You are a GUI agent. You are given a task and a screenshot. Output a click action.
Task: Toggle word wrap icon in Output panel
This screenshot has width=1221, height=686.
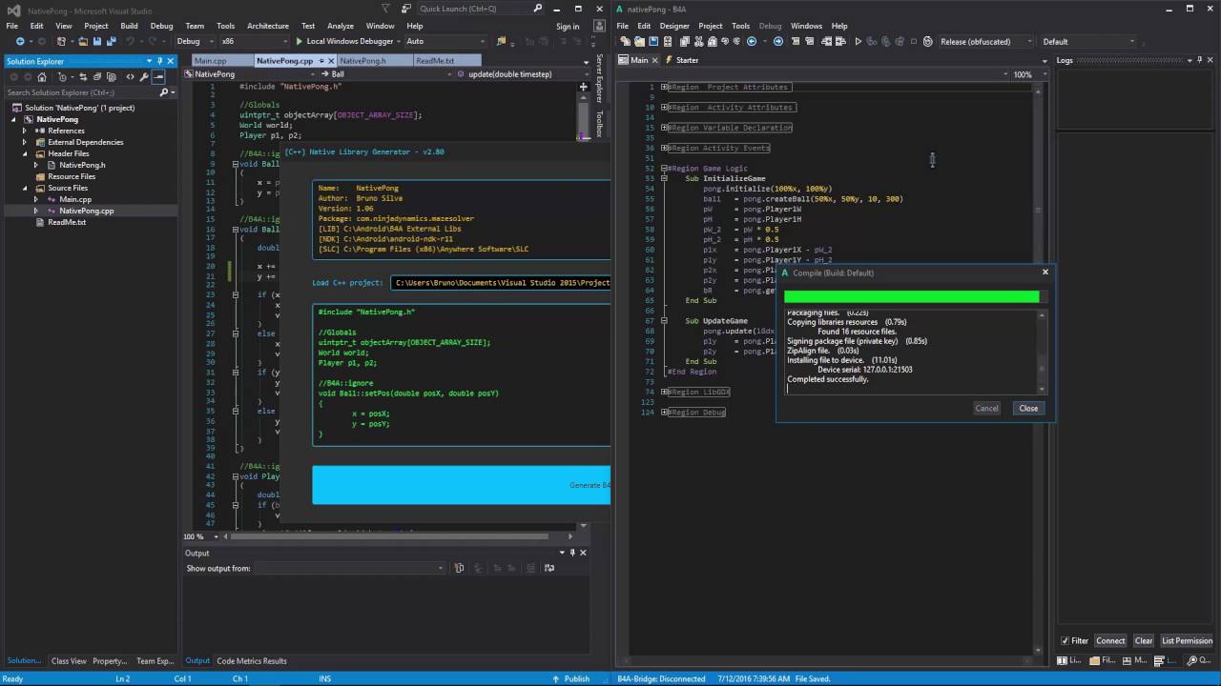tap(548, 568)
